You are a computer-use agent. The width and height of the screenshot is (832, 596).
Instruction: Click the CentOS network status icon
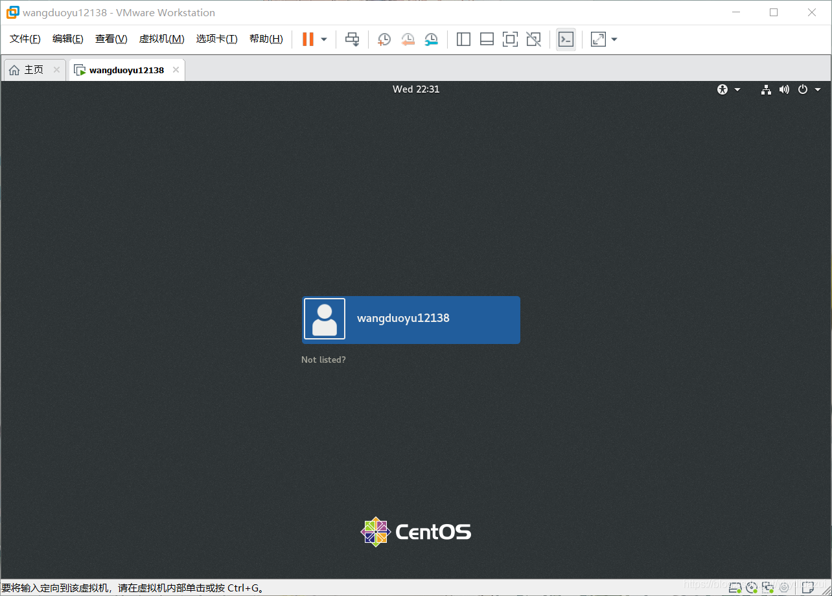[766, 89]
